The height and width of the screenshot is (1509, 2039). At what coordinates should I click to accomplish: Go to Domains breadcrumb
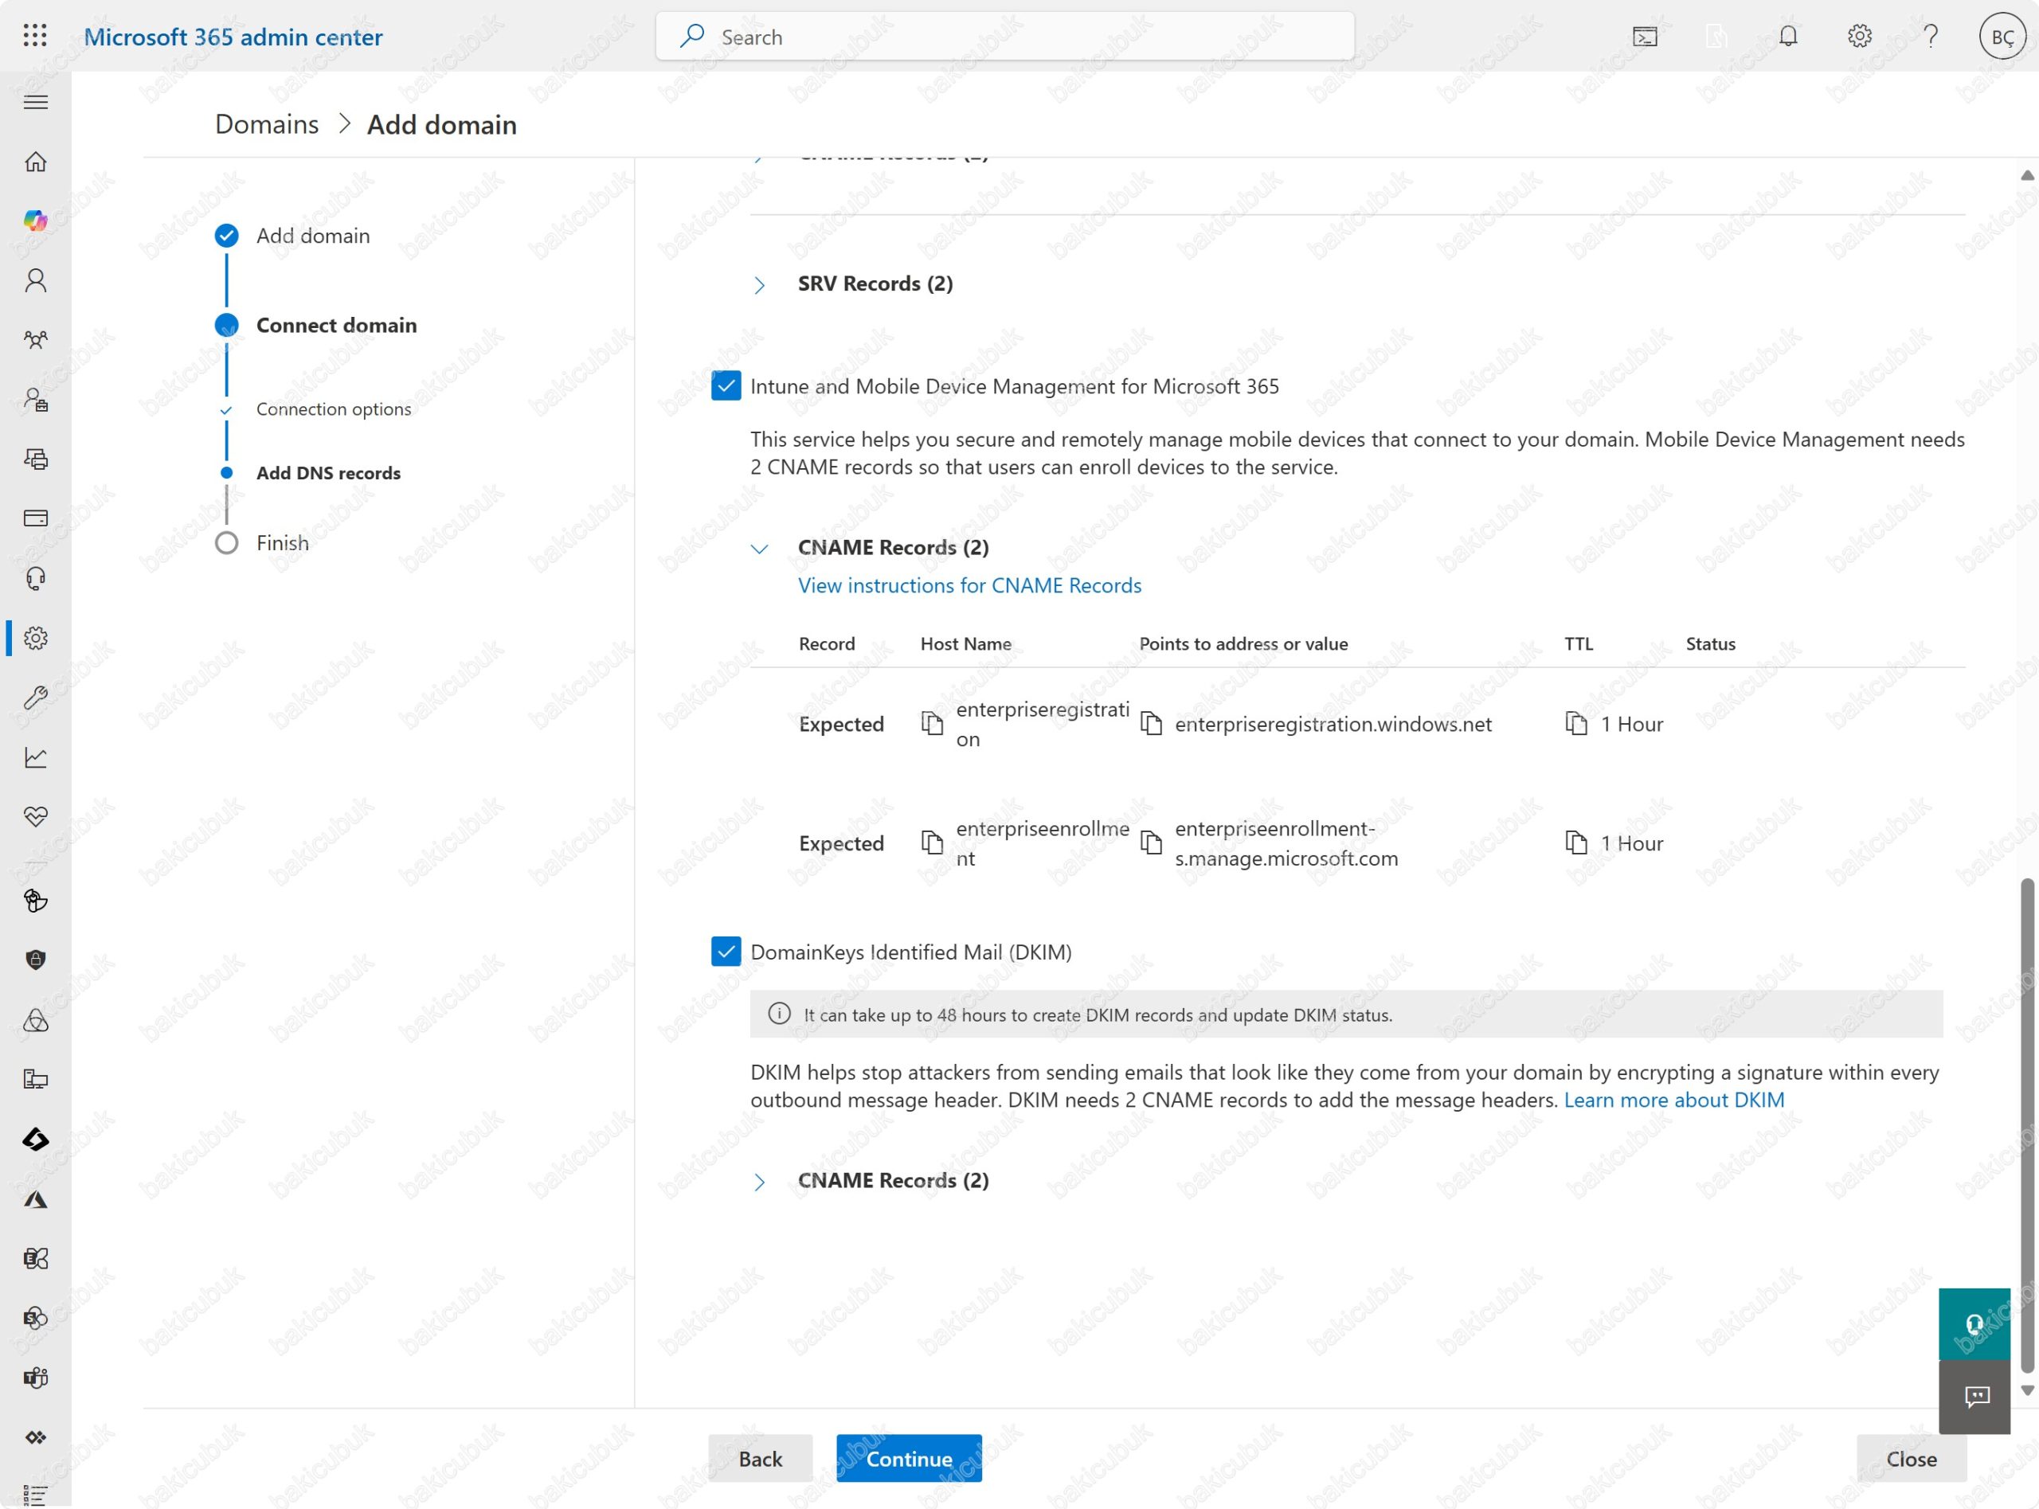(x=267, y=124)
